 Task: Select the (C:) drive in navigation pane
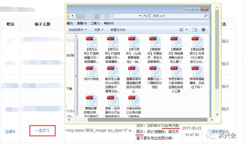(x=70, y=111)
